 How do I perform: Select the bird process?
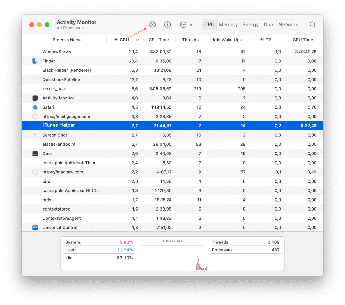172,181
